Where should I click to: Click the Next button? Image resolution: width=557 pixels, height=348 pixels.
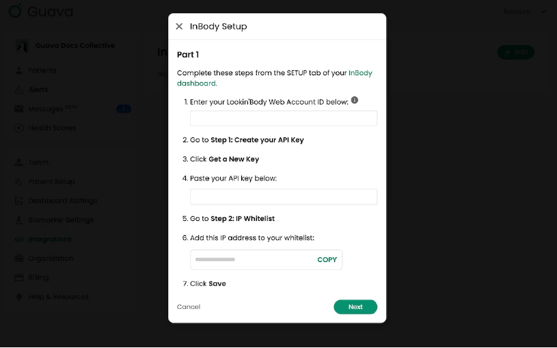355,307
